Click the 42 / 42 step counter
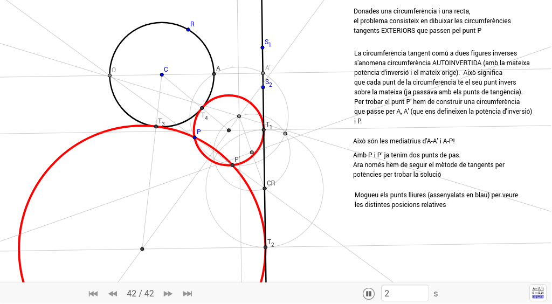This screenshot has width=552, height=304. (140, 293)
